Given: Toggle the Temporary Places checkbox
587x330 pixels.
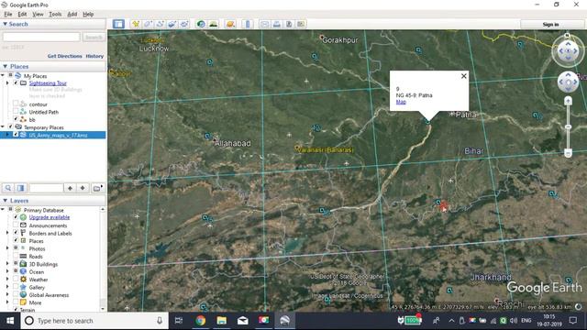Looking at the screenshot, I should coord(10,127).
